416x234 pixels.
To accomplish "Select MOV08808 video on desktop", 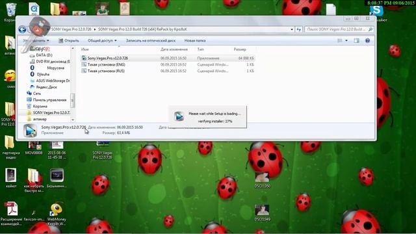I will [34, 148].
